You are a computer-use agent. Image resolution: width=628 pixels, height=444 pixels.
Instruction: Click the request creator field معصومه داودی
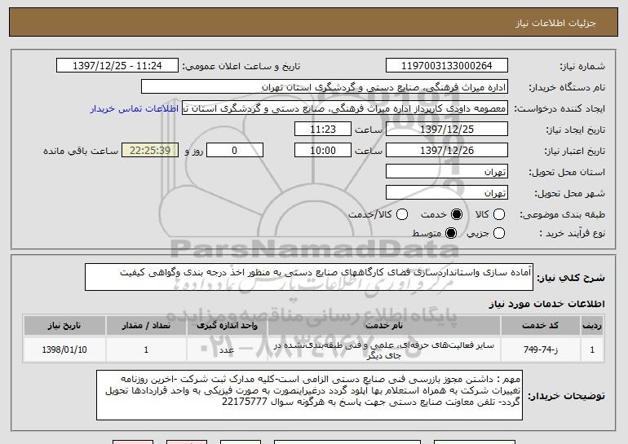pyautogui.click(x=345, y=108)
